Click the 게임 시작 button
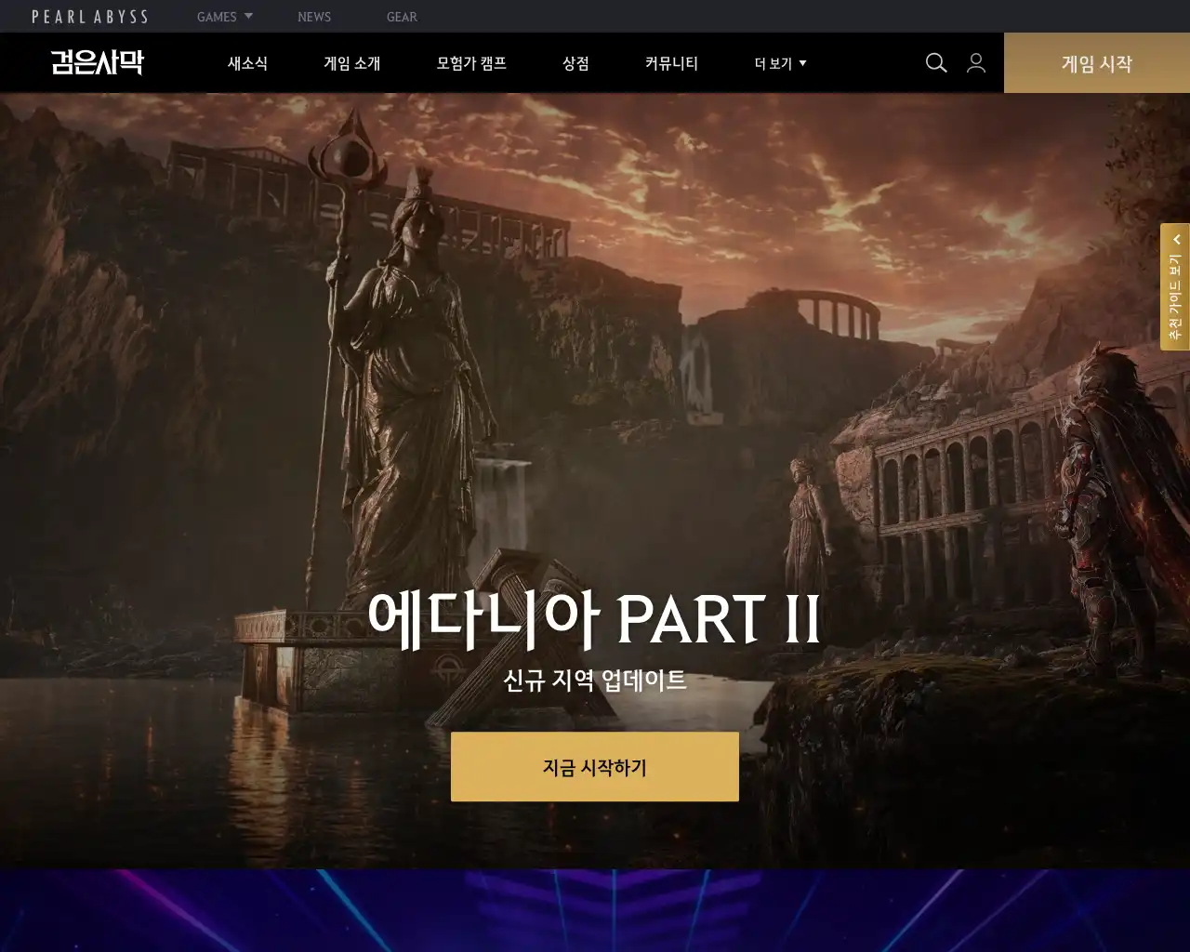Viewport: 1190px width, 952px height. [1097, 63]
